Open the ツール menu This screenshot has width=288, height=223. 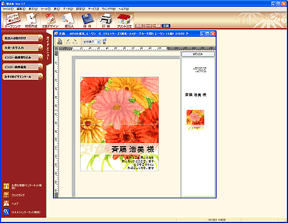(x=46, y=9)
